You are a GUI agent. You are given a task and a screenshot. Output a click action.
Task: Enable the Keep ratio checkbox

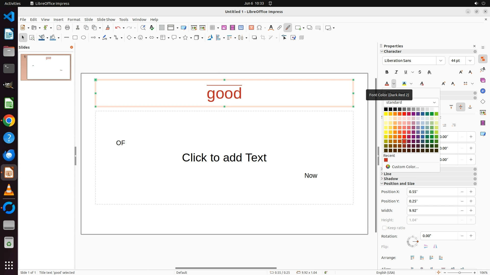(384, 228)
